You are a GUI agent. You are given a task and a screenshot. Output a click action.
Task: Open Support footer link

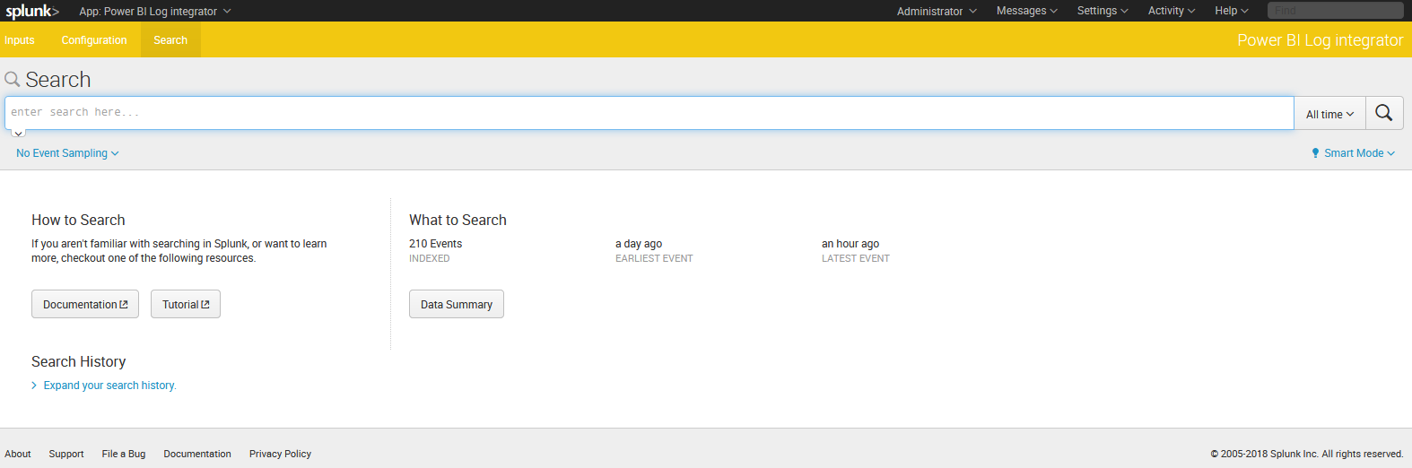(66, 454)
